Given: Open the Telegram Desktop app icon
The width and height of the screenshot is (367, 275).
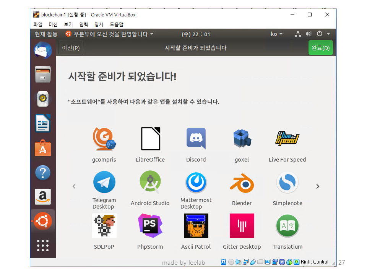Looking at the screenshot, I should click(104, 183).
